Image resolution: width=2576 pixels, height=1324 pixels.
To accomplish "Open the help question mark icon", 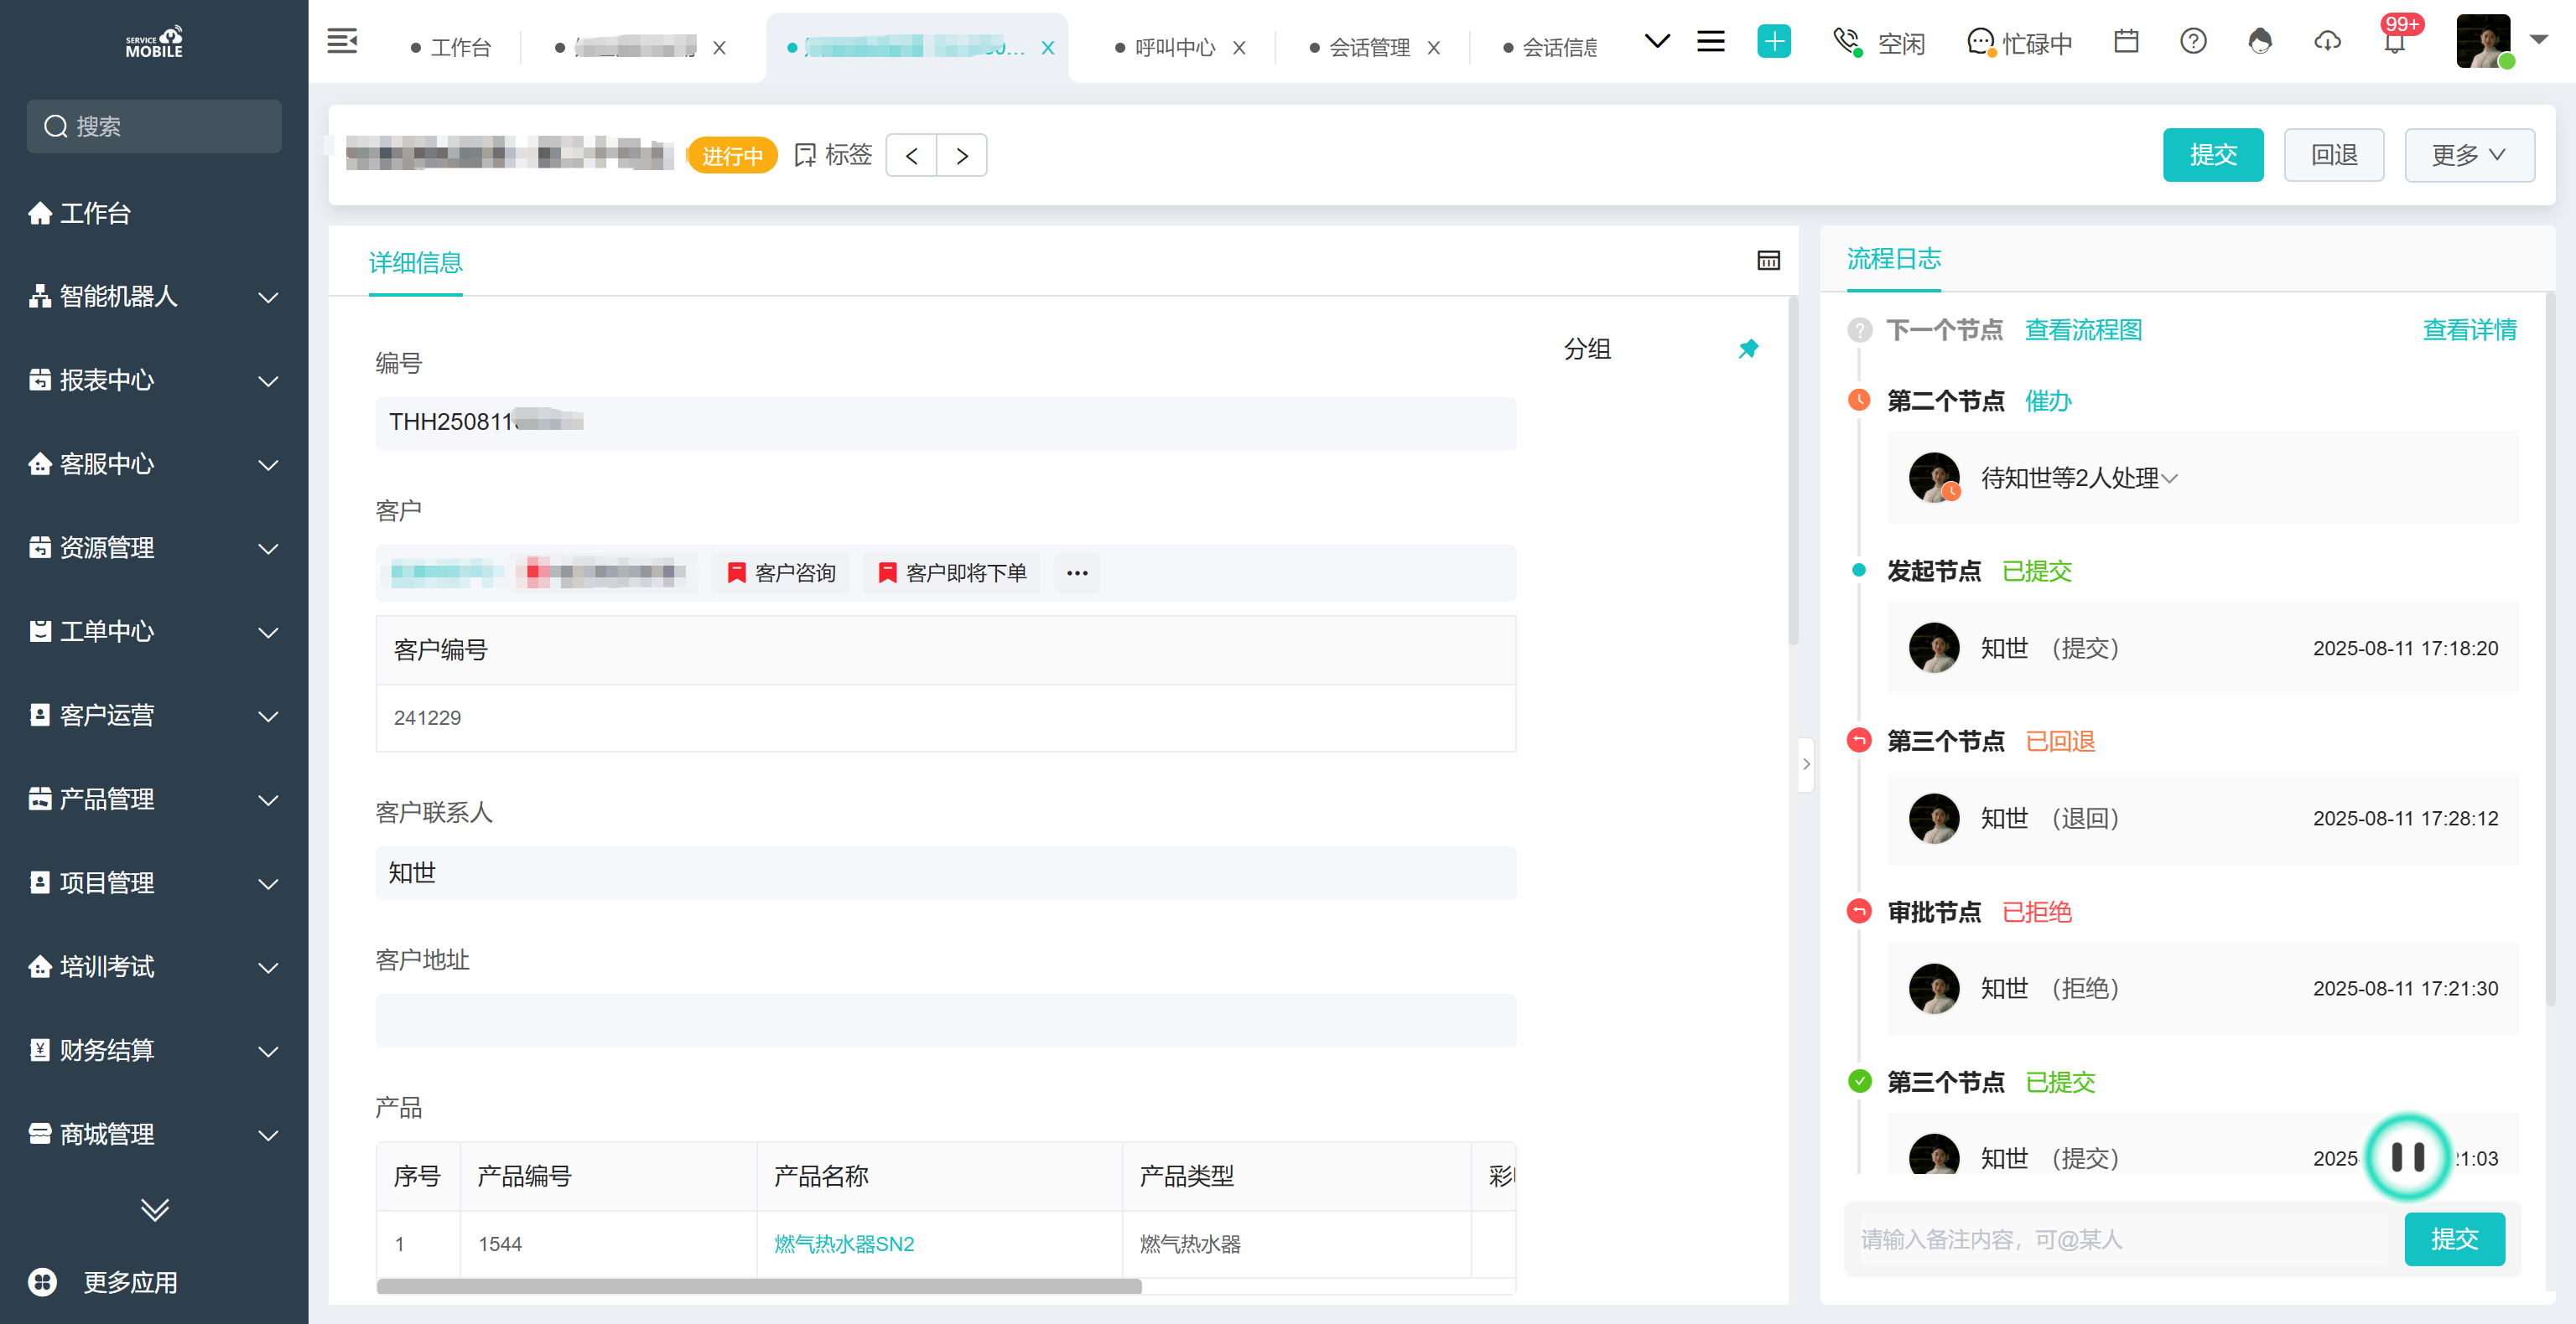I will (x=2193, y=42).
